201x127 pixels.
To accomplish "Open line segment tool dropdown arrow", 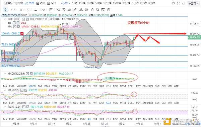I will click(16, 10).
